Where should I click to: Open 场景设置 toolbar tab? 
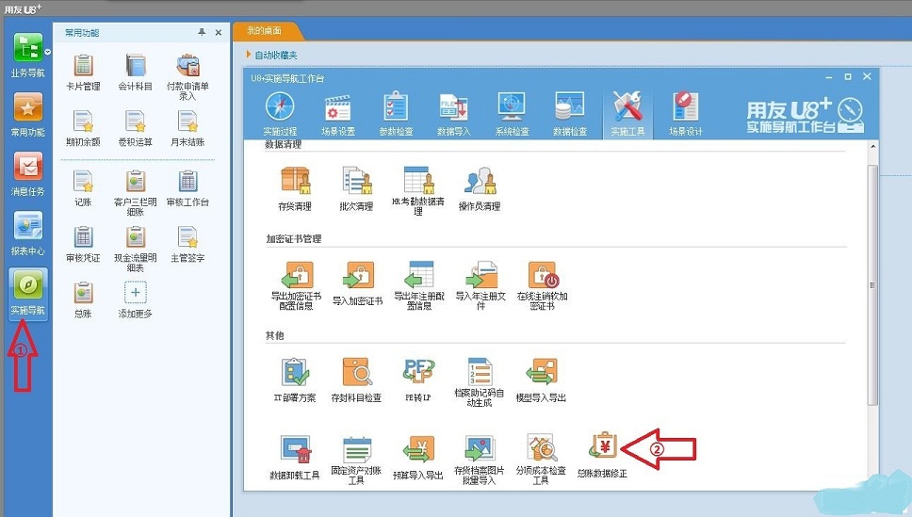coord(338,114)
